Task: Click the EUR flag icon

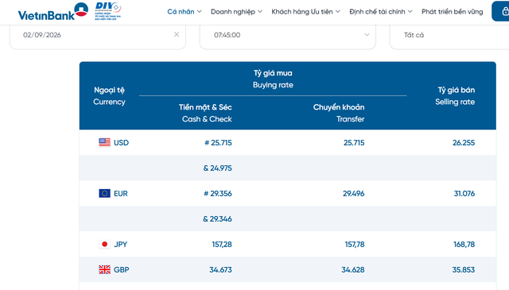Action: point(104,193)
